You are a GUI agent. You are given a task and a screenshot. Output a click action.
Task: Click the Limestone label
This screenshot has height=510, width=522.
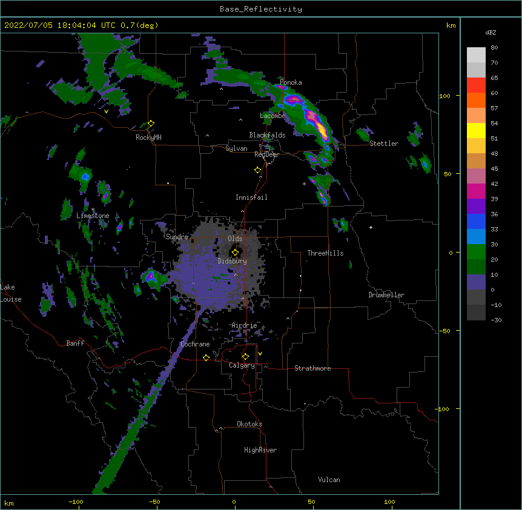tap(93, 216)
